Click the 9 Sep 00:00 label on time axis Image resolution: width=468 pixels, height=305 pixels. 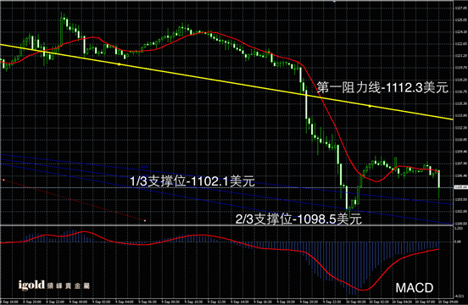pos(79,302)
